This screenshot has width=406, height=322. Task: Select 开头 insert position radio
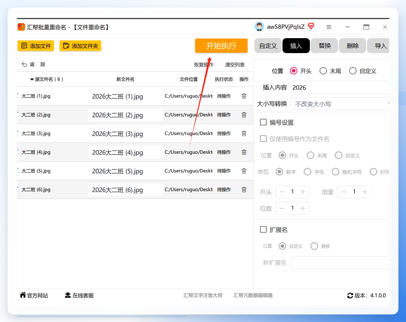(x=294, y=71)
